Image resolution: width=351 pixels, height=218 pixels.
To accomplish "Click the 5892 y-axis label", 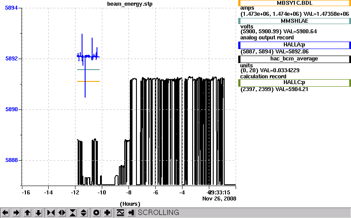I will (x=11, y=59).
